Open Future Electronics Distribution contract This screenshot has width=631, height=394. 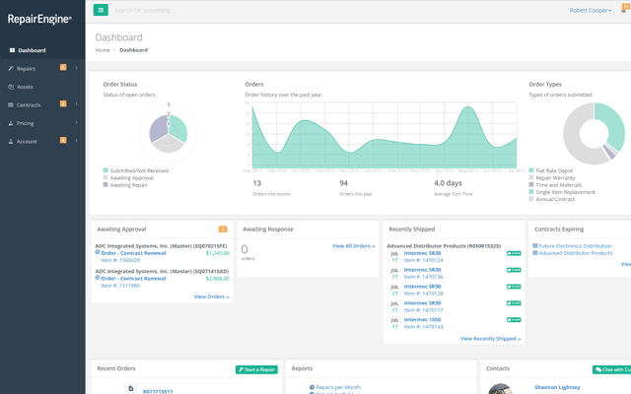pos(575,245)
